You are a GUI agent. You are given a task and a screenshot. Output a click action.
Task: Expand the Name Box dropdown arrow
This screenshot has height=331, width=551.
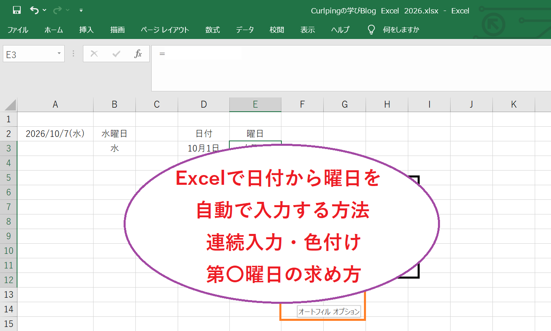(x=59, y=54)
